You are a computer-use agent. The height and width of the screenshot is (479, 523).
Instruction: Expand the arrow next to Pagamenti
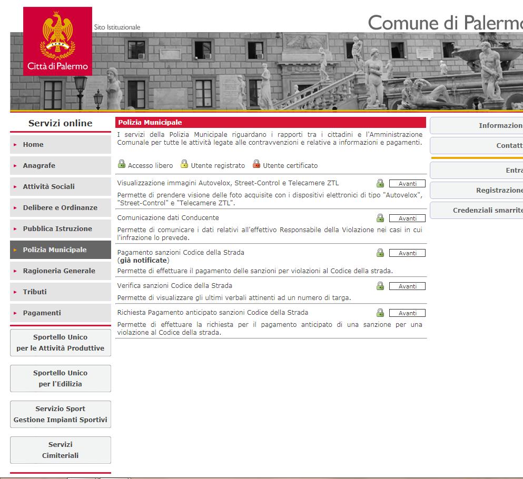click(14, 313)
